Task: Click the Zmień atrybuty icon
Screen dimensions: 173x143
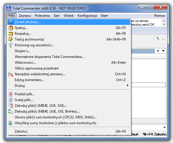Action: pos(11,22)
